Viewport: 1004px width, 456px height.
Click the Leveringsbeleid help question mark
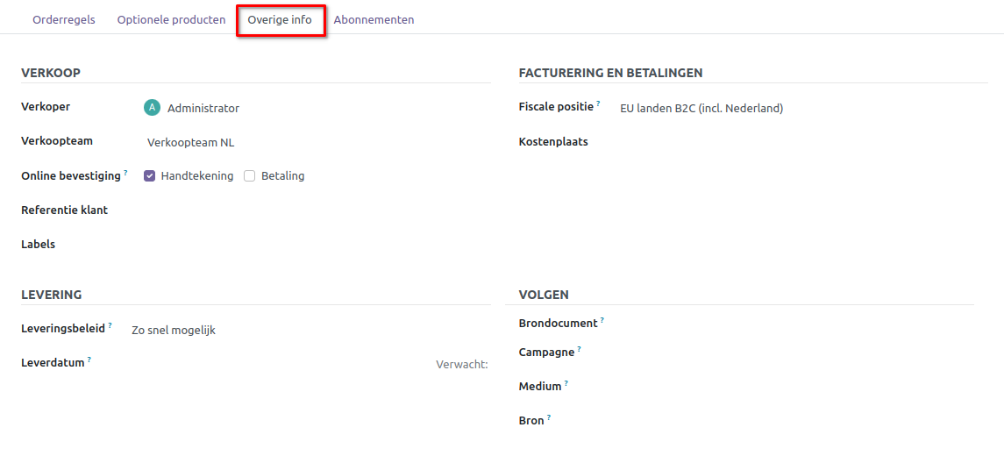coord(110,325)
